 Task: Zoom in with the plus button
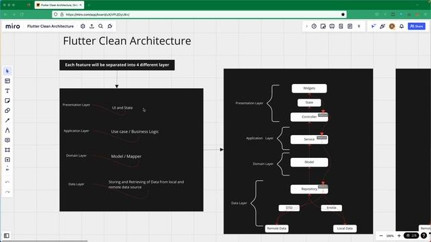tap(399, 236)
